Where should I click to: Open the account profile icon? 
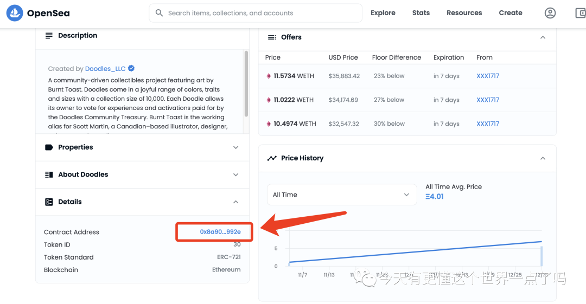550,13
